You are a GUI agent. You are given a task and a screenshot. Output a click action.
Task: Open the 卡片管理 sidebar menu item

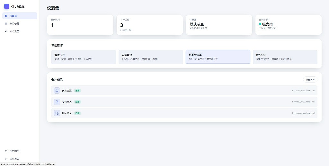pos(20,23)
